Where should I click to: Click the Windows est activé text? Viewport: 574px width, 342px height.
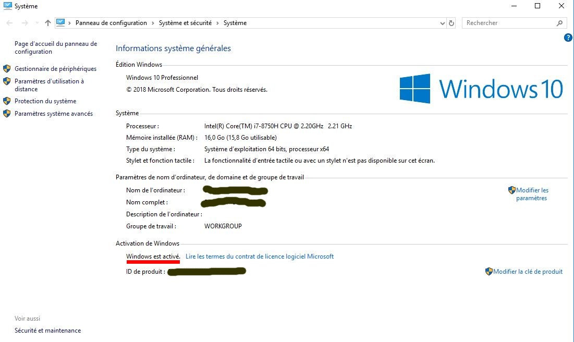[153, 256]
